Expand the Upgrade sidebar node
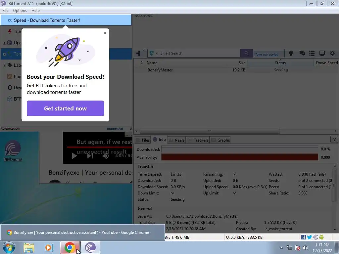Screen dimensions: 339x254 click(x=4, y=43)
